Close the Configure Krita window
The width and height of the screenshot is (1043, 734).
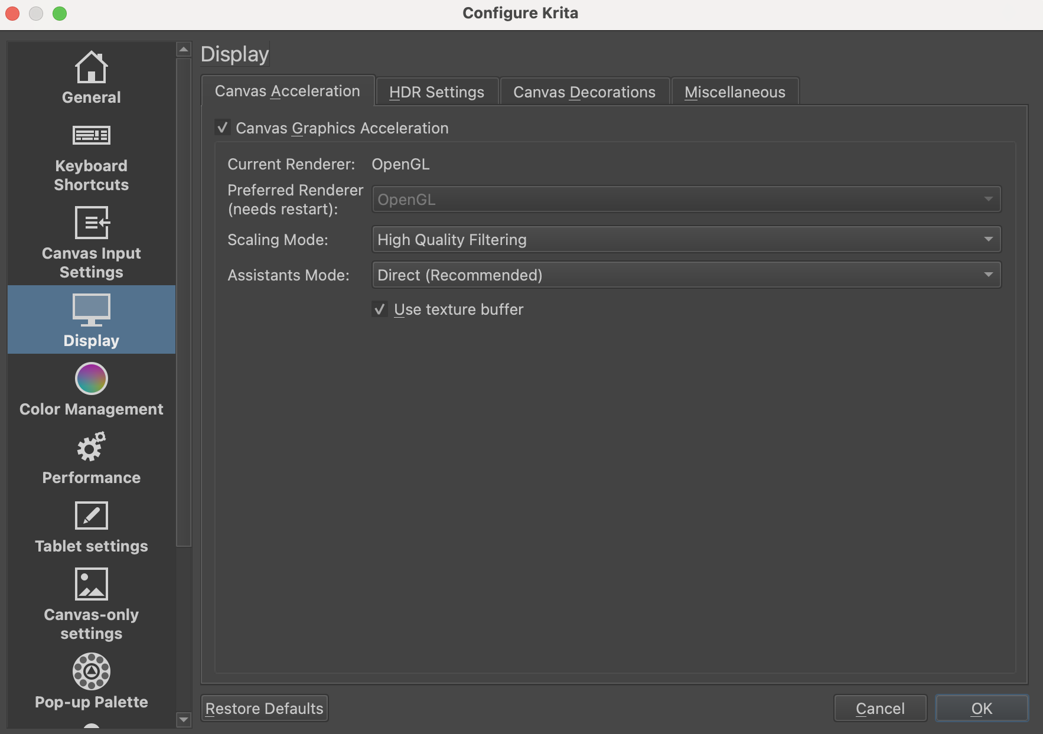click(x=12, y=13)
